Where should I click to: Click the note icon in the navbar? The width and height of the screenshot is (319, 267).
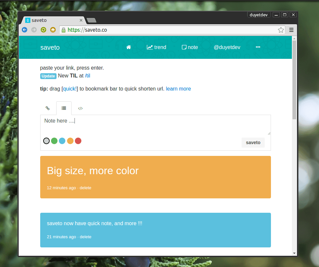(184, 47)
